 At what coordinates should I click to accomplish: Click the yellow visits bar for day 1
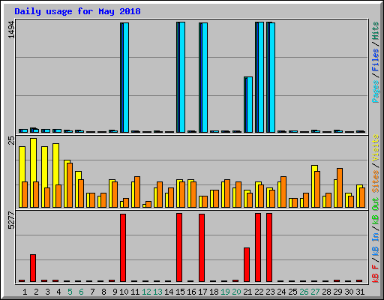coord(22,177)
